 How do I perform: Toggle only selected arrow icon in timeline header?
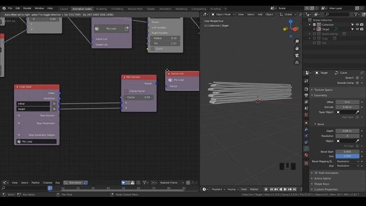124,183
